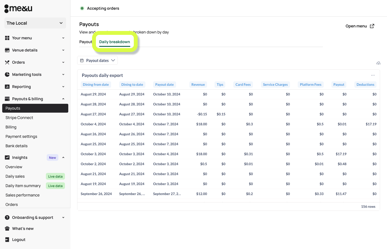
Task: Click the cloud download export icon
Action: click(x=378, y=63)
